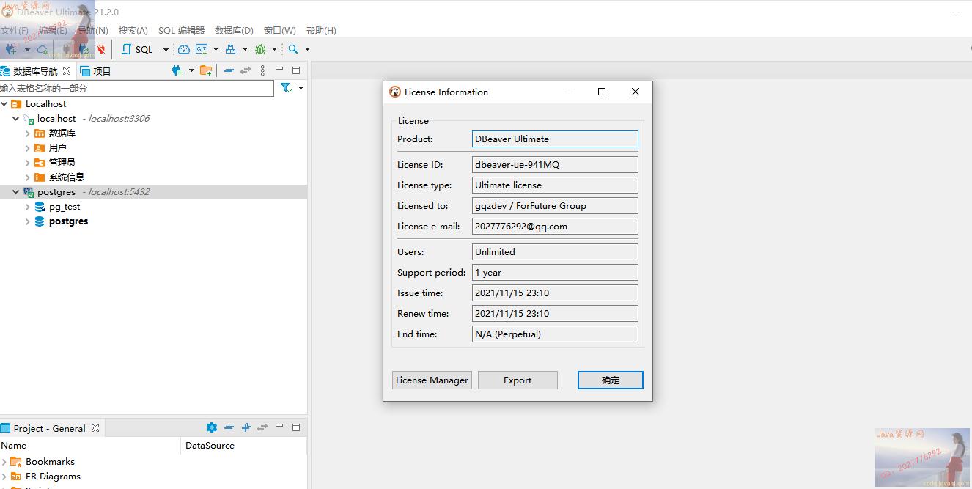This screenshot has width=972, height=489.
Task: Click the Export button
Action: coord(518,380)
